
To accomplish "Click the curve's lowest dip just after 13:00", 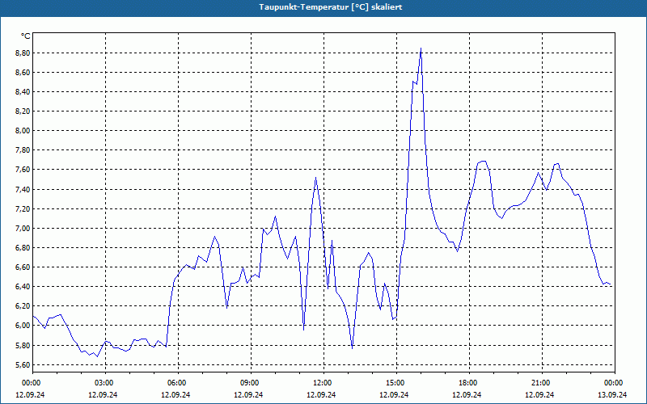I will click(x=352, y=348).
